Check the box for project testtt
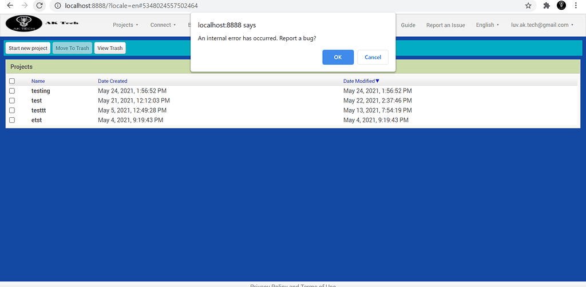The width and height of the screenshot is (586, 287). click(x=12, y=110)
